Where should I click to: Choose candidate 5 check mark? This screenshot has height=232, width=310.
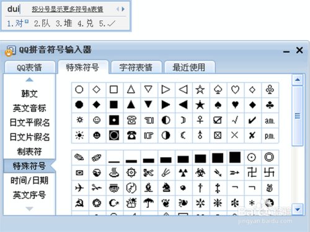coord(107,24)
